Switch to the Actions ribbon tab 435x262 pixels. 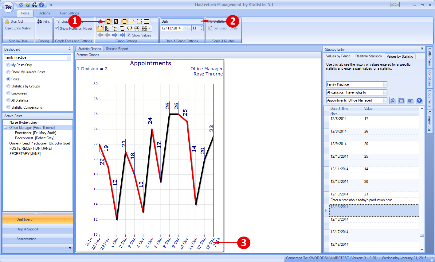point(45,13)
